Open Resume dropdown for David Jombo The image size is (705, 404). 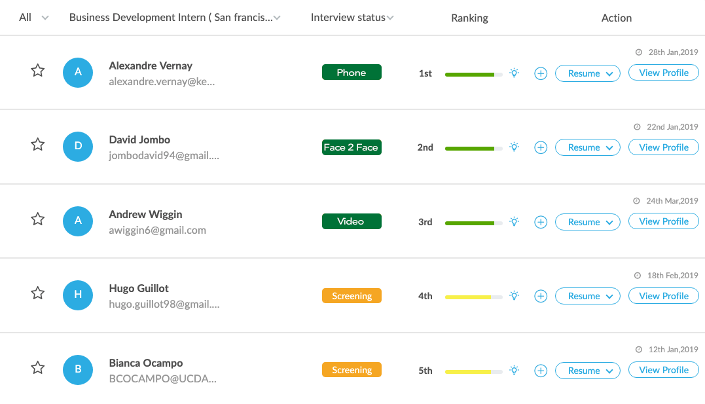click(x=587, y=148)
